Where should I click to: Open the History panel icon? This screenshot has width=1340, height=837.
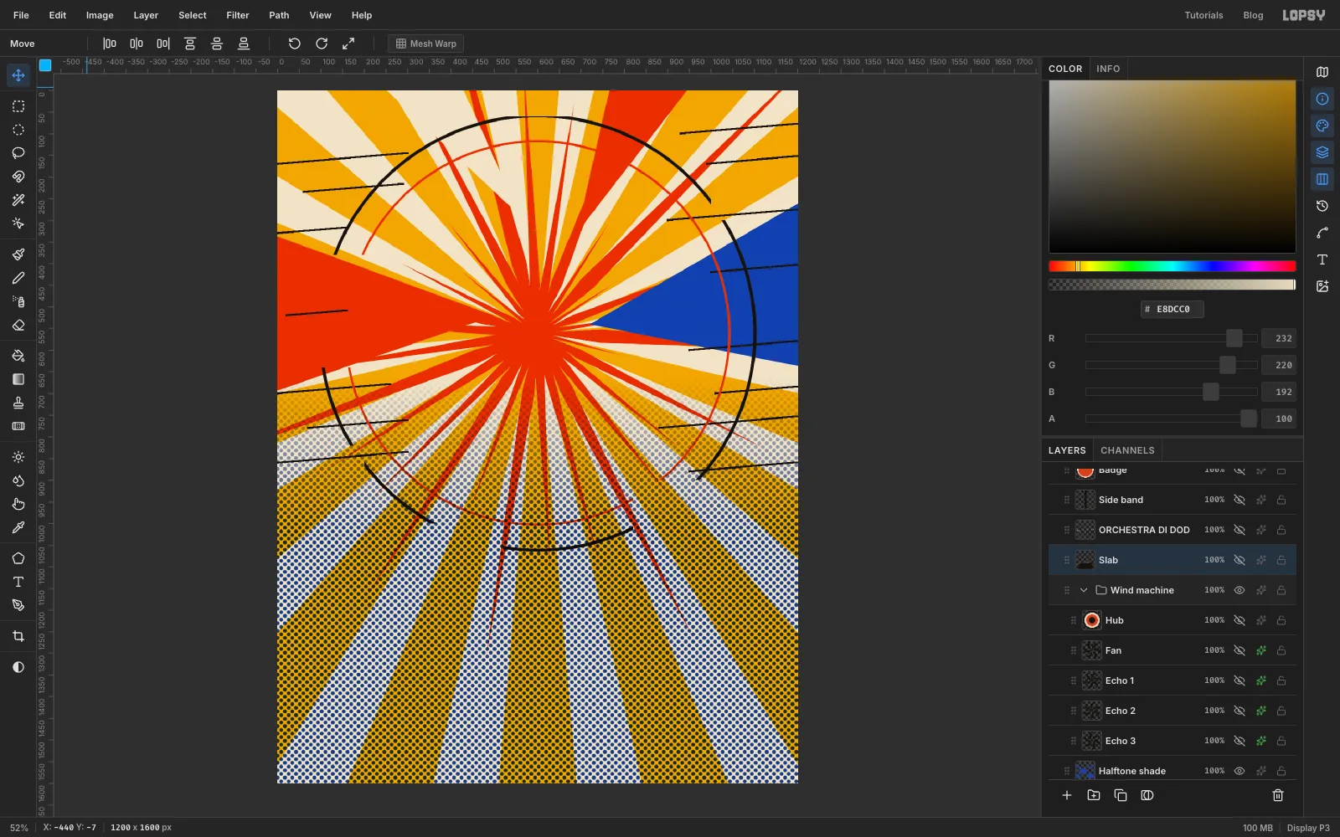pos(1322,206)
